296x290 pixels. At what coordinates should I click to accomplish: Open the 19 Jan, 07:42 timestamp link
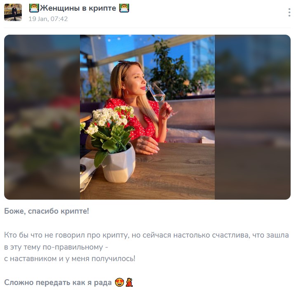click(x=48, y=19)
